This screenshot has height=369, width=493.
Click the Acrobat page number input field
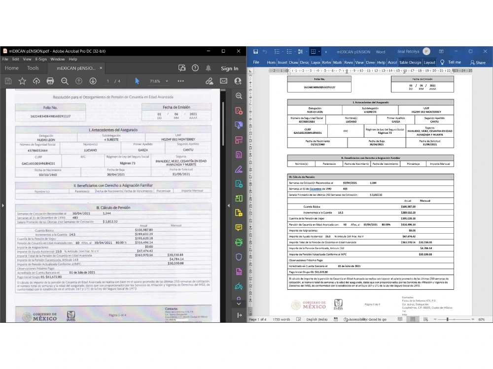click(x=108, y=81)
